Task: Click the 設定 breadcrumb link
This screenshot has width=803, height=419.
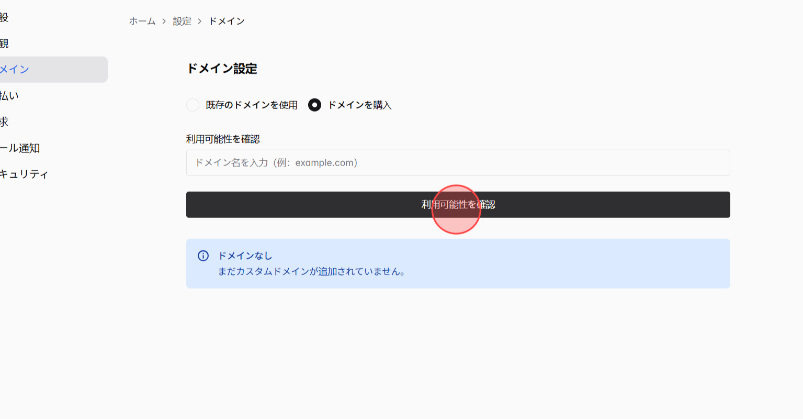Action: tap(182, 21)
